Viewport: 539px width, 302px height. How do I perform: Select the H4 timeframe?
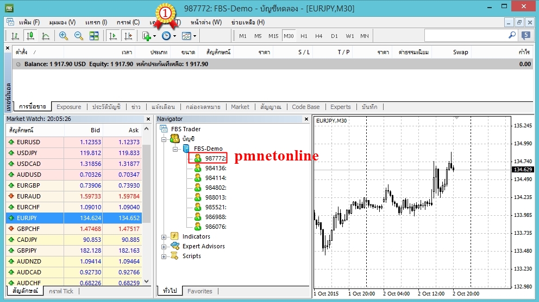318,36
